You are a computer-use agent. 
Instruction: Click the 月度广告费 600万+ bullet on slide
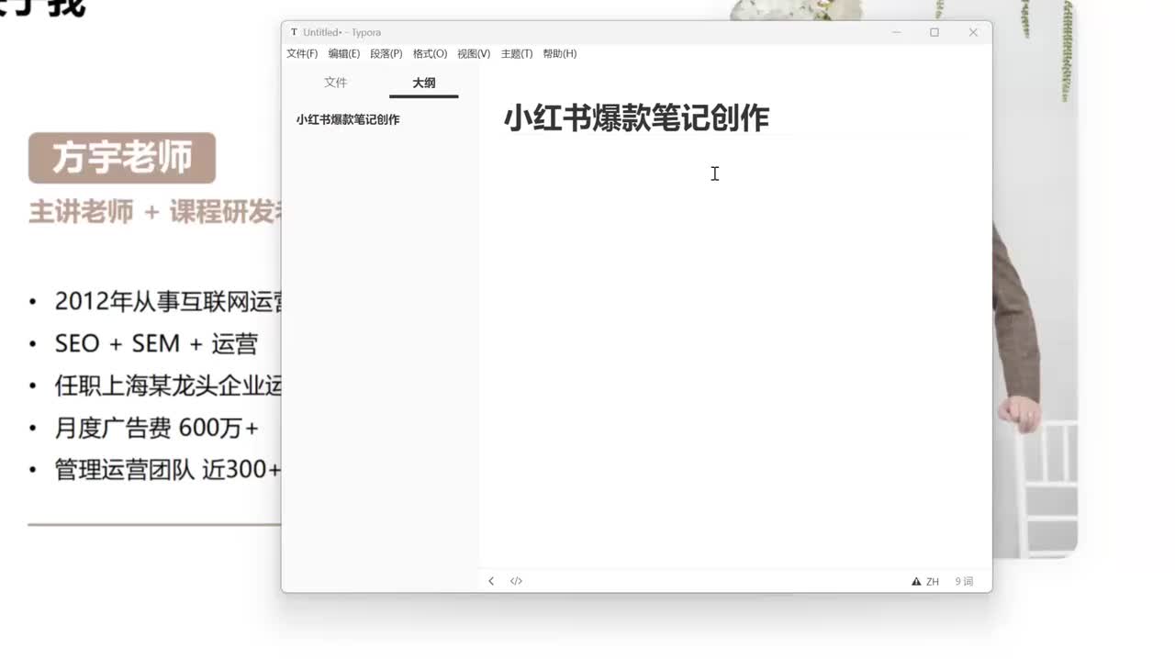tap(157, 428)
